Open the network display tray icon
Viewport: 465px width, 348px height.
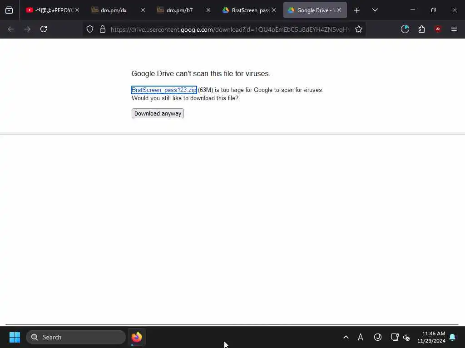395,337
